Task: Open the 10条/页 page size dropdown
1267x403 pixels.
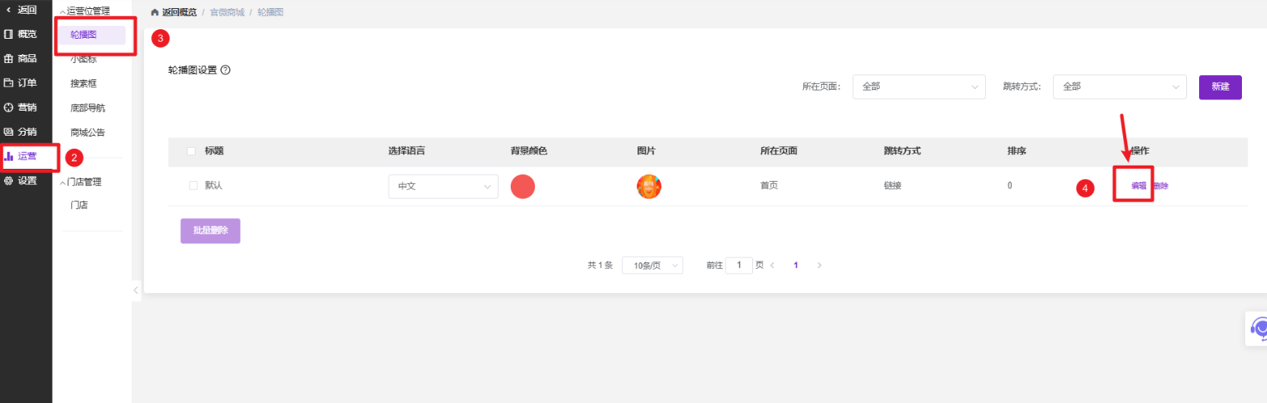Action: (x=652, y=266)
